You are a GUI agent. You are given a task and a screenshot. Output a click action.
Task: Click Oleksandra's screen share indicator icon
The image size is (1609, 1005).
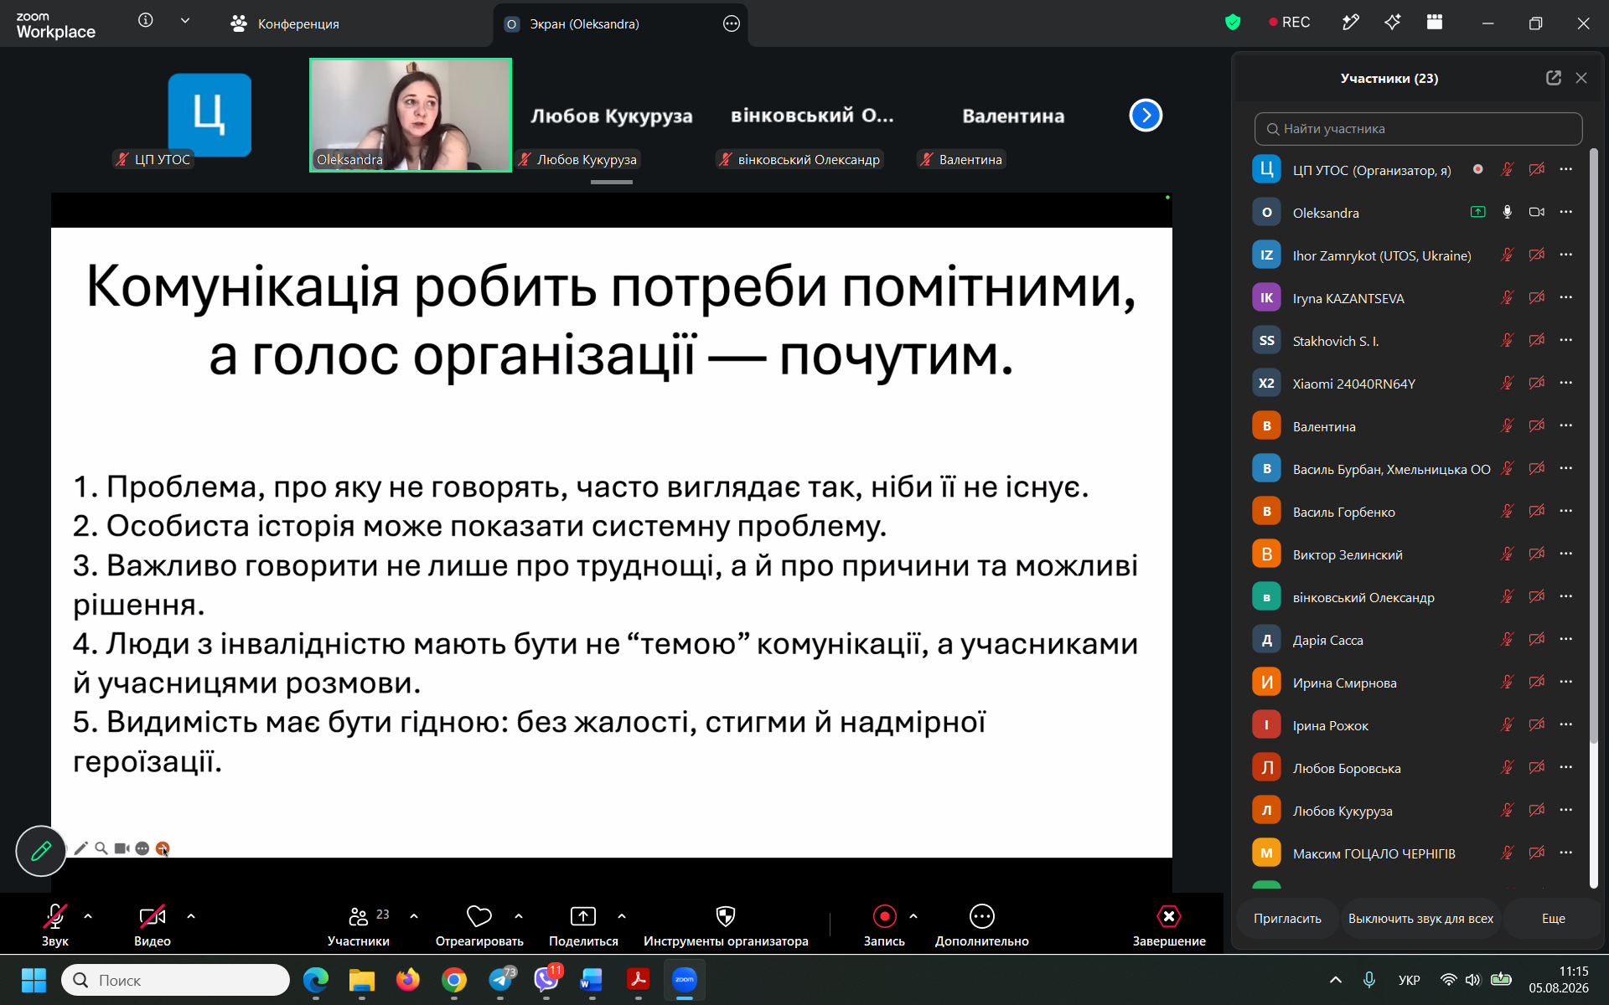[1478, 213]
